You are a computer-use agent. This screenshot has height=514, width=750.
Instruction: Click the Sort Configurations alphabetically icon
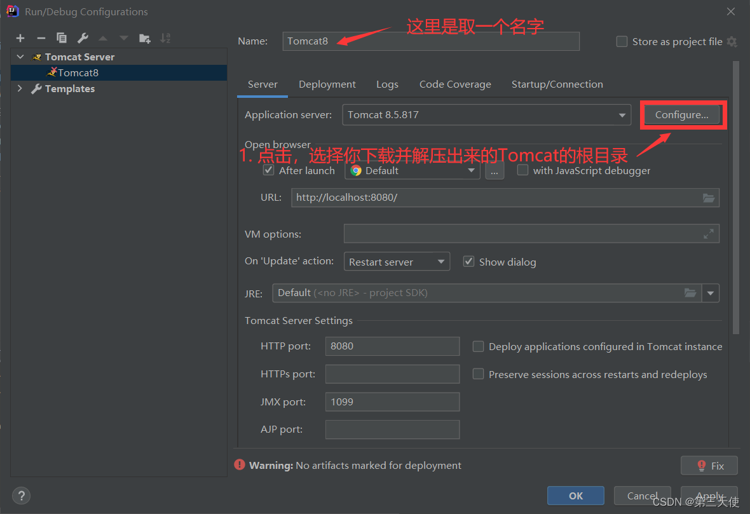tap(165, 38)
